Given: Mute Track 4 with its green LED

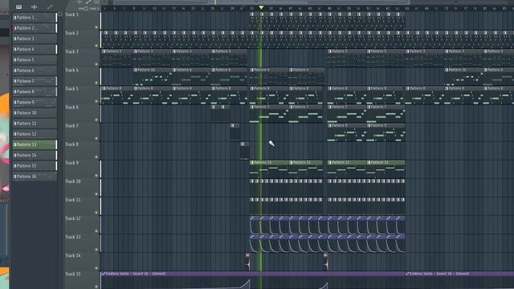Looking at the screenshot, I should coord(96,83).
